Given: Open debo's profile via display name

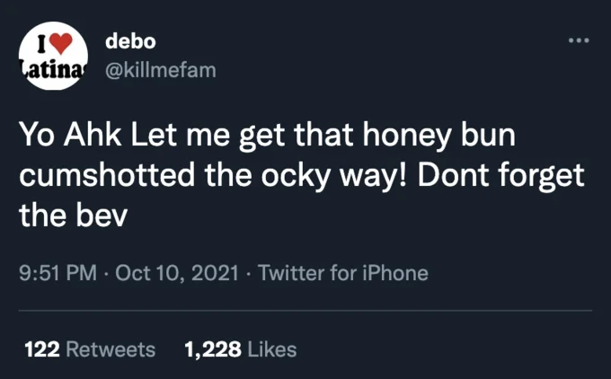Looking at the screenshot, I should [x=130, y=41].
